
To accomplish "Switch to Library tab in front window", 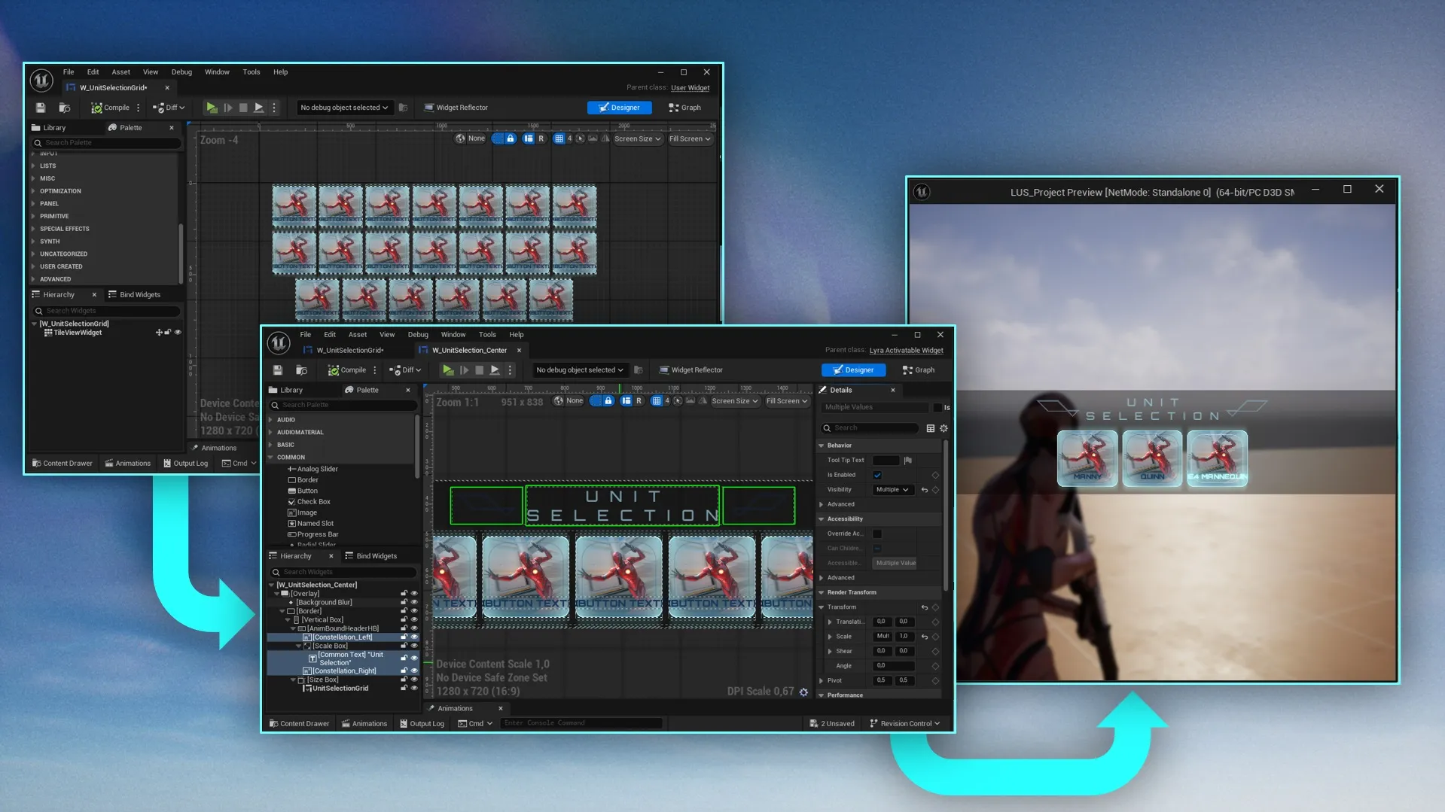I will (x=285, y=391).
